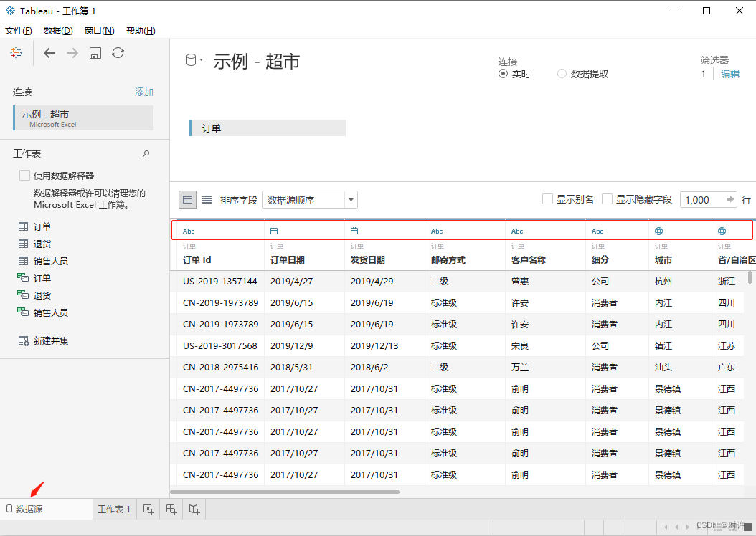756x536 pixels.
Task: Click globe geographic icon for 城市 column
Action: (658, 231)
